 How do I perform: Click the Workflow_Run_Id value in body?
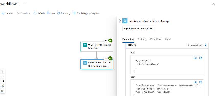(178, 86)
